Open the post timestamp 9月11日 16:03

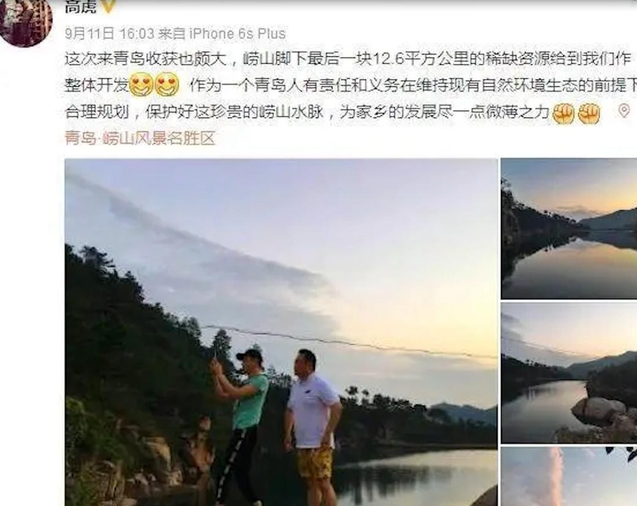(110, 34)
